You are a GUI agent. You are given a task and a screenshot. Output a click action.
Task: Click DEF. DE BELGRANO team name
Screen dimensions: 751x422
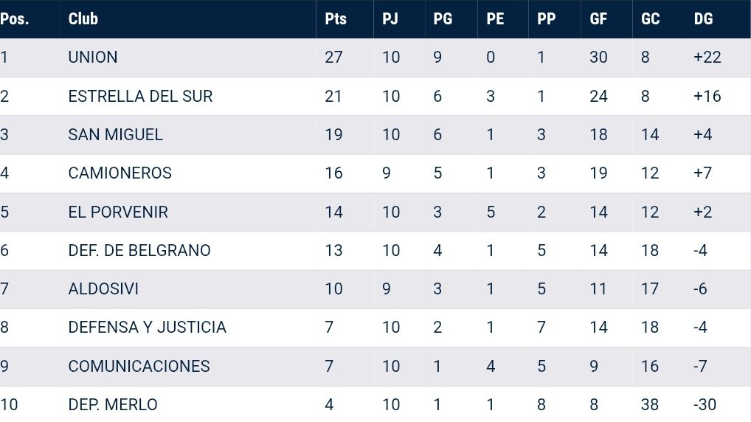coord(139,251)
